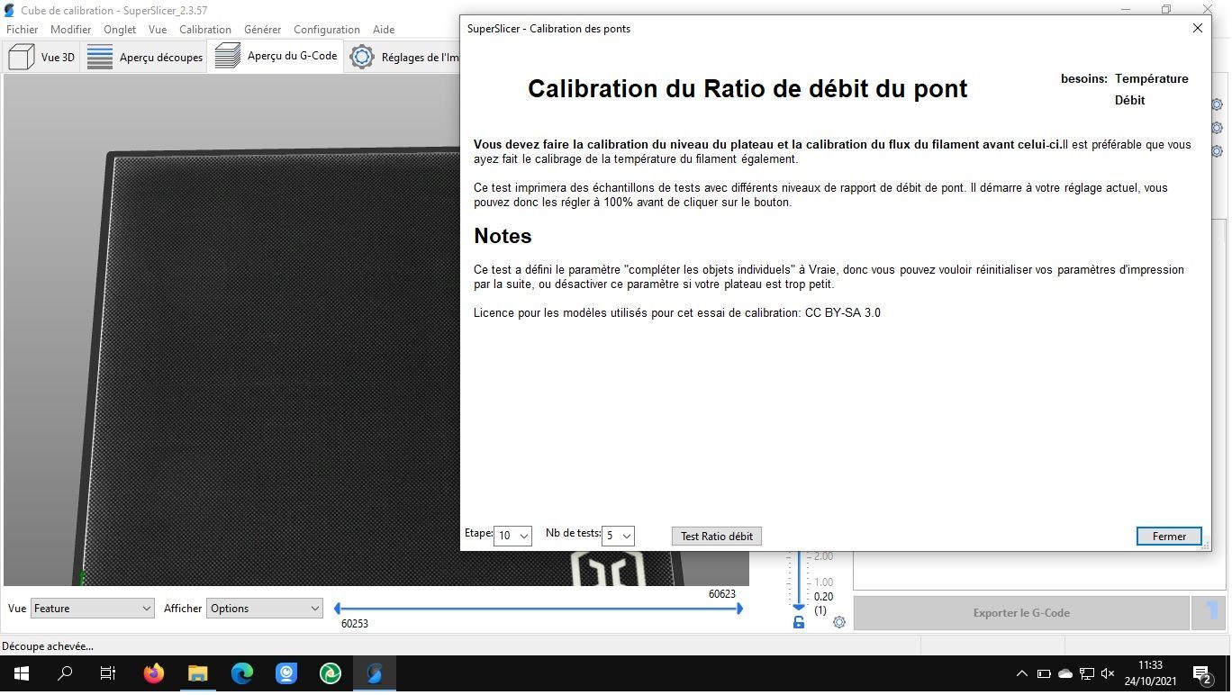This screenshot has width=1232, height=695.
Task: Open the Windows Start menu
Action: pyautogui.click(x=22, y=673)
